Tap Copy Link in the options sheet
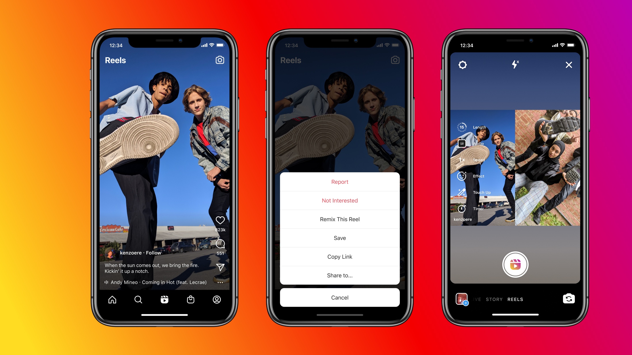This screenshot has height=355, width=632. (340, 256)
